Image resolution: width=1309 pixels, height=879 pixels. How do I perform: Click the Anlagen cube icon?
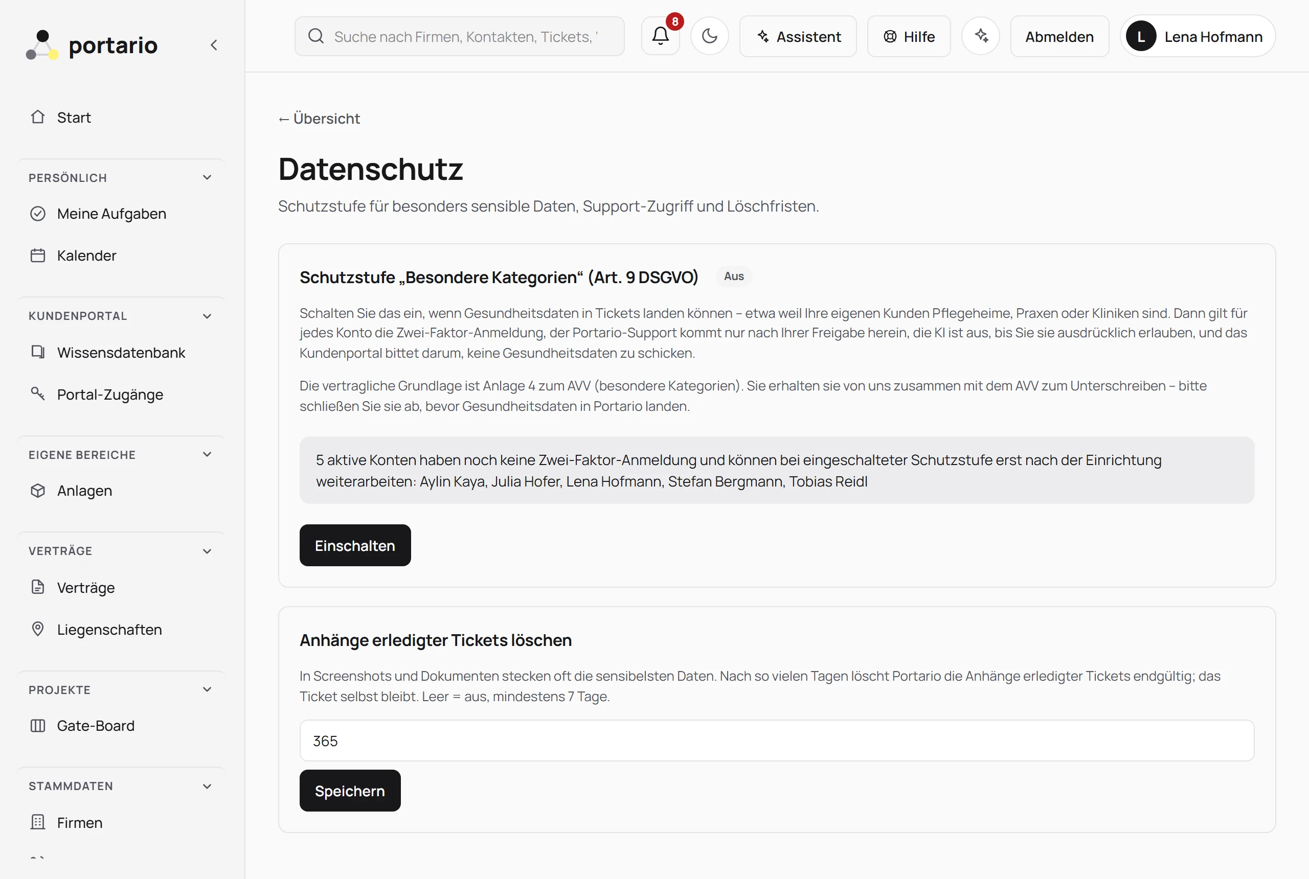pos(37,491)
